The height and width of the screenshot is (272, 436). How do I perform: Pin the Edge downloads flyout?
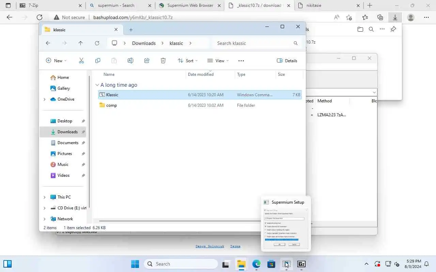393,29
